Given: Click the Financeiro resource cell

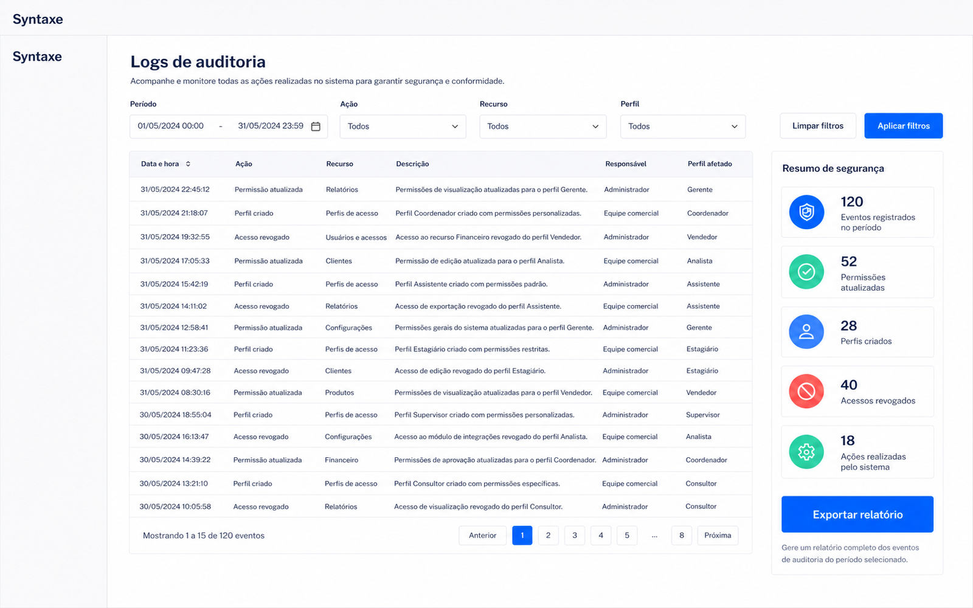Looking at the screenshot, I should 342,460.
